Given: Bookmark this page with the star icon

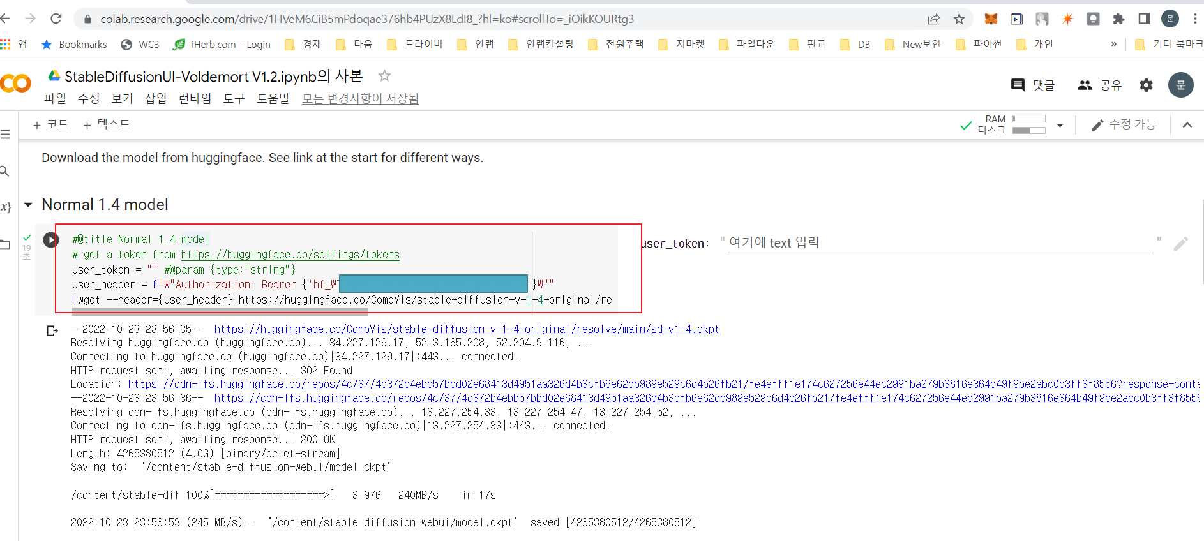Looking at the screenshot, I should 959,19.
